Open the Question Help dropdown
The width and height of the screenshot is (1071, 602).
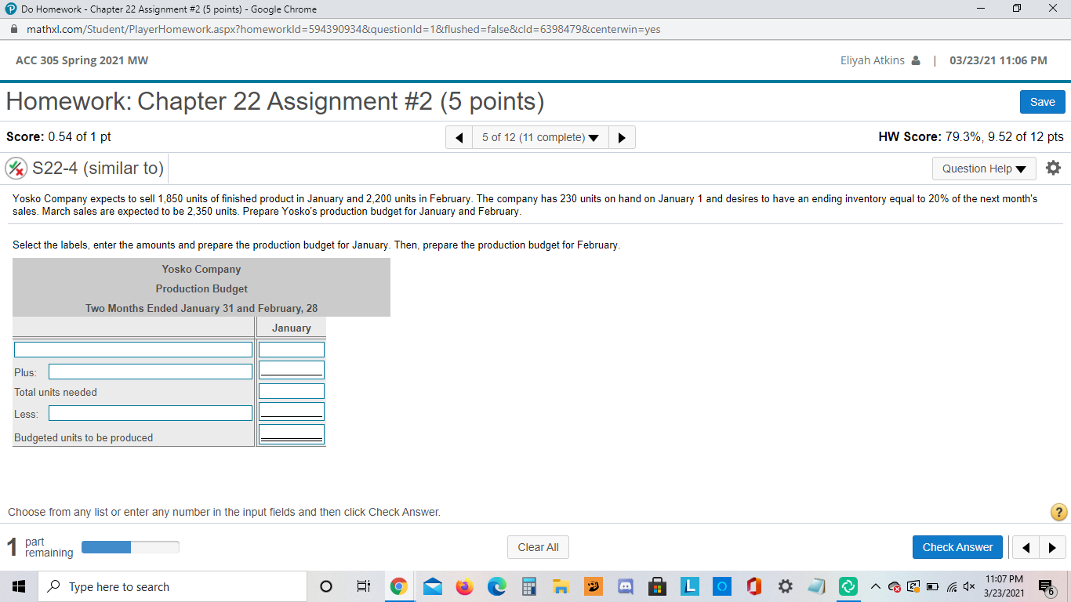pyautogui.click(x=984, y=168)
